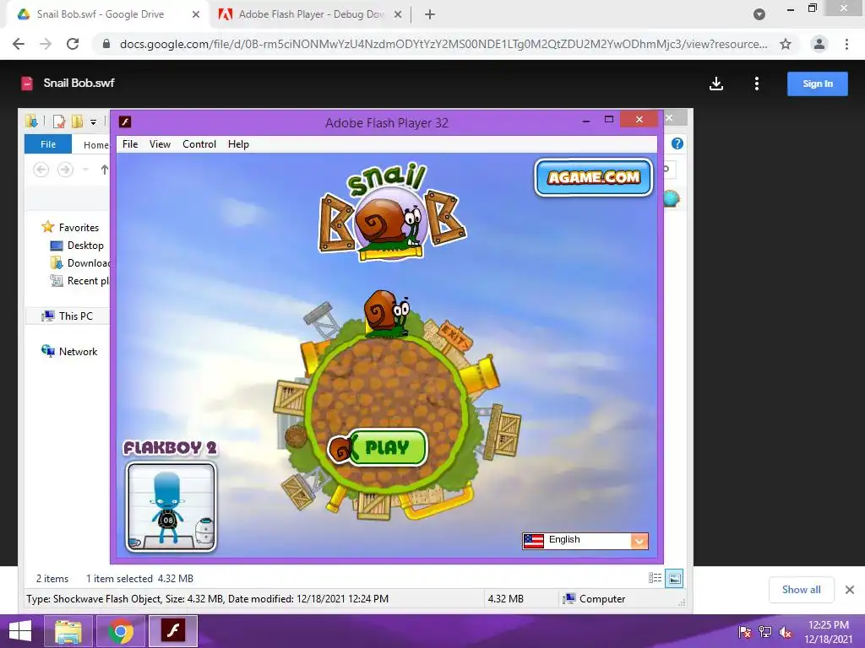Screen dimensions: 865x648
Task: Click '1 item selected 4.32 MB' text
Action: point(139,579)
